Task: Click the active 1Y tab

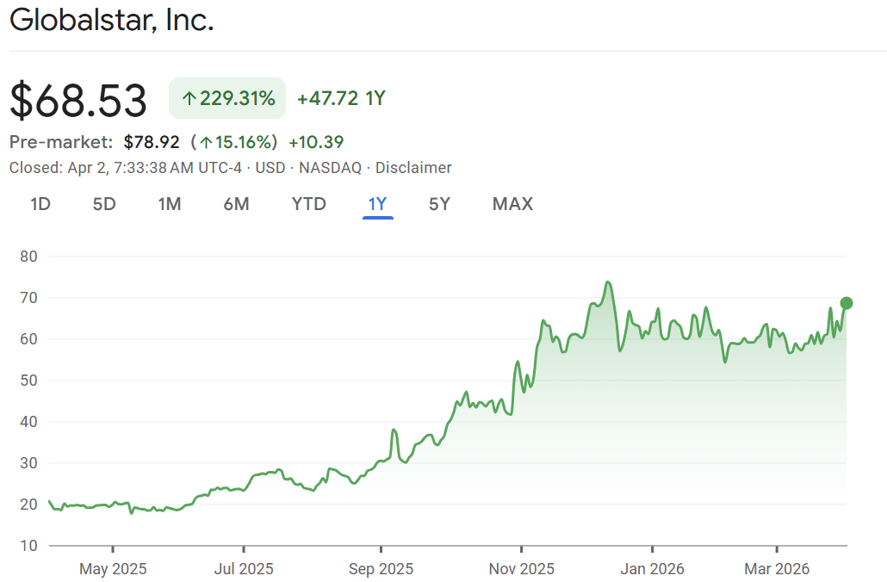Action: tap(378, 204)
